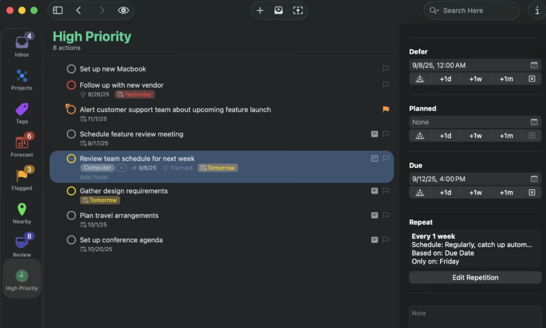Check off 'Follow up with new vendor'
The width and height of the screenshot is (546, 328).
click(71, 85)
